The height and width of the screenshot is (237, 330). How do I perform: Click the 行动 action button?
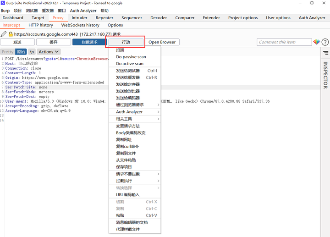(126, 42)
